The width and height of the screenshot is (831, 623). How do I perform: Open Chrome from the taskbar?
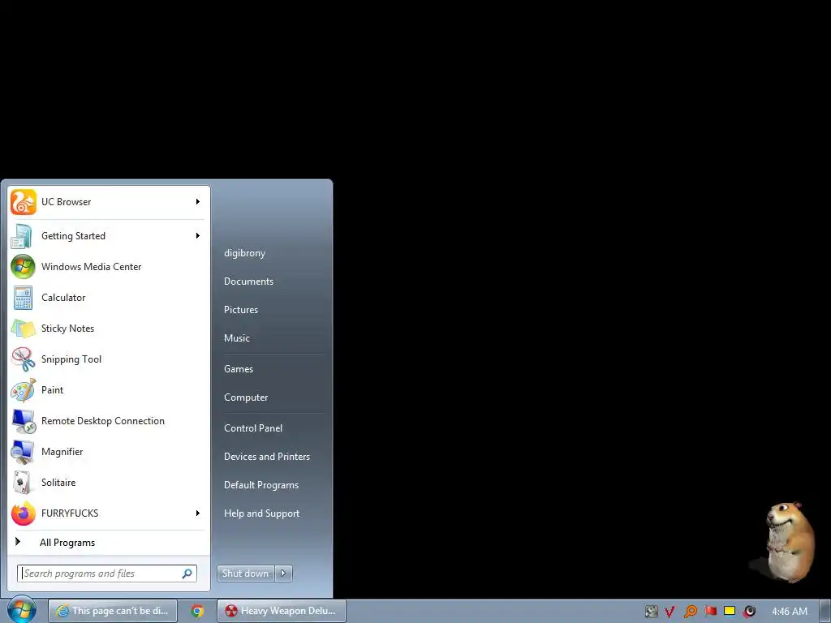(x=197, y=611)
